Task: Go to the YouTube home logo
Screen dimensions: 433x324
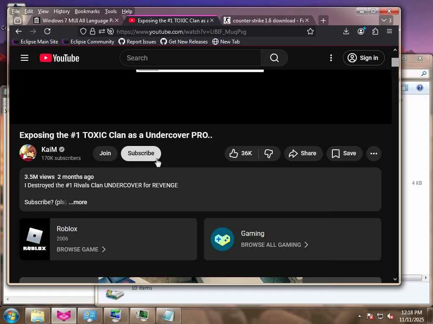Action: click(x=59, y=58)
